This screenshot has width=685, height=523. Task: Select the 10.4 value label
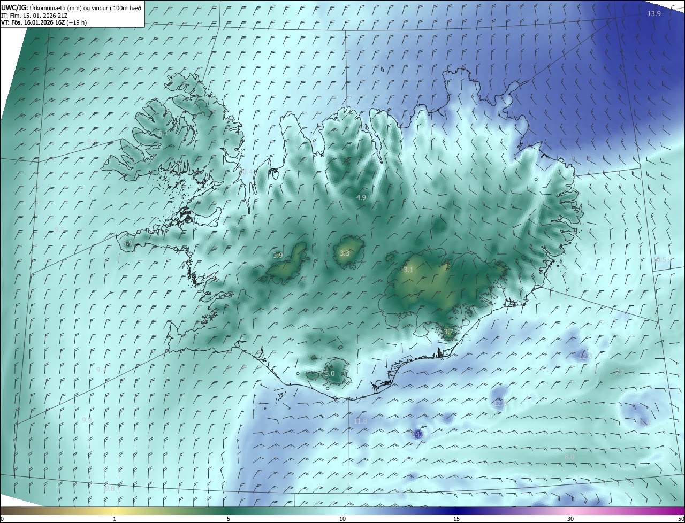(247, 172)
